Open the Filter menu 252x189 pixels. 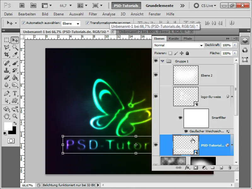point(93,14)
